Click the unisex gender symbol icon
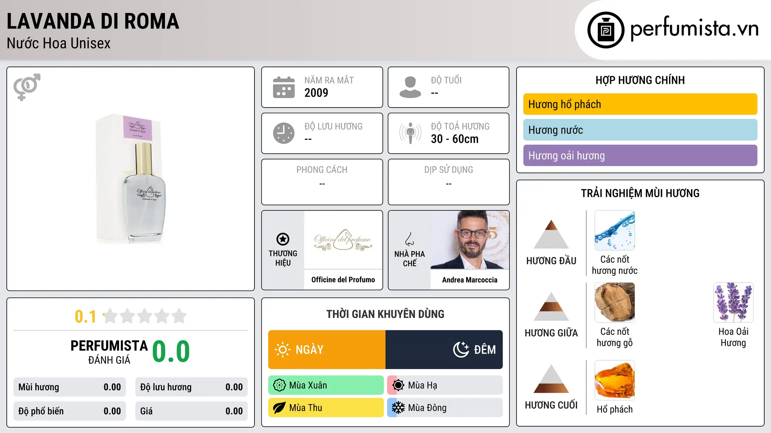 (27, 87)
